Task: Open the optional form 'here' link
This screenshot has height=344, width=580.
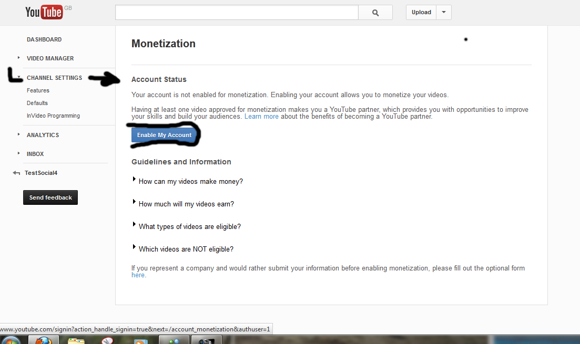Action: (138, 275)
